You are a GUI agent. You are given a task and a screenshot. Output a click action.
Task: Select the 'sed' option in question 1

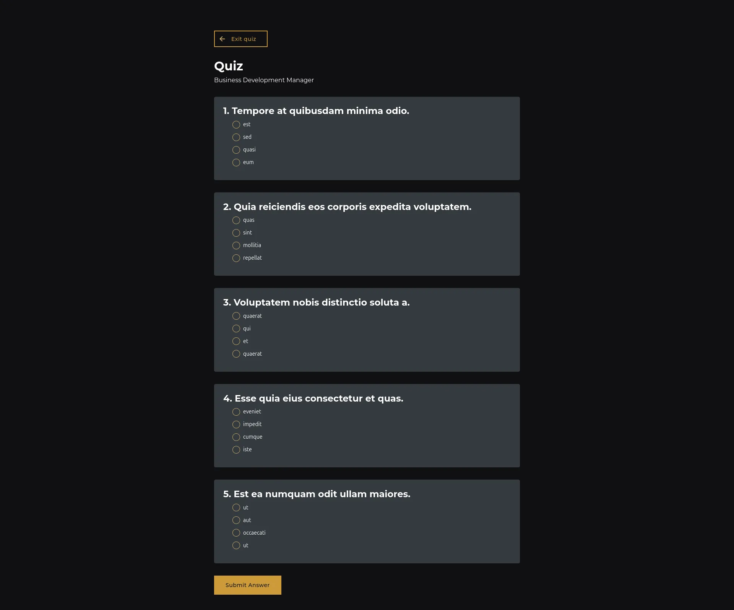pos(236,137)
